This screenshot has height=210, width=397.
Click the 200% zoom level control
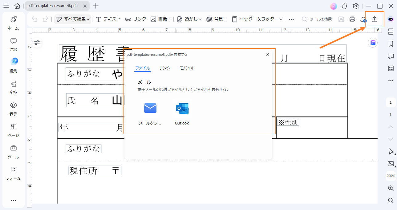[x=390, y=176]
